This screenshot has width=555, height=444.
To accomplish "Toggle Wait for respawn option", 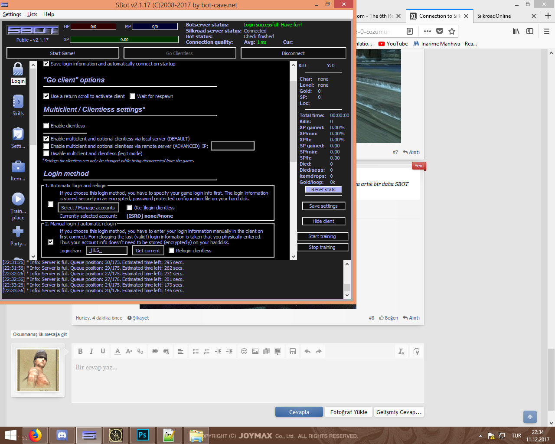I will (133, 96).
